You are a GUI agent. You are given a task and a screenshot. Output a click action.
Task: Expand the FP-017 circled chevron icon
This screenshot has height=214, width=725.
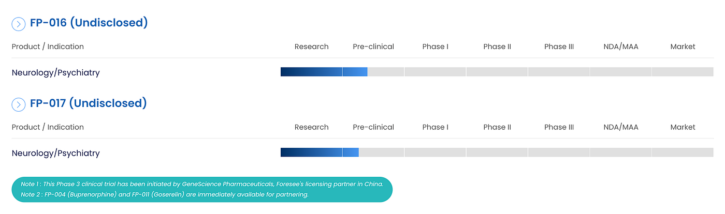point(19,104)
